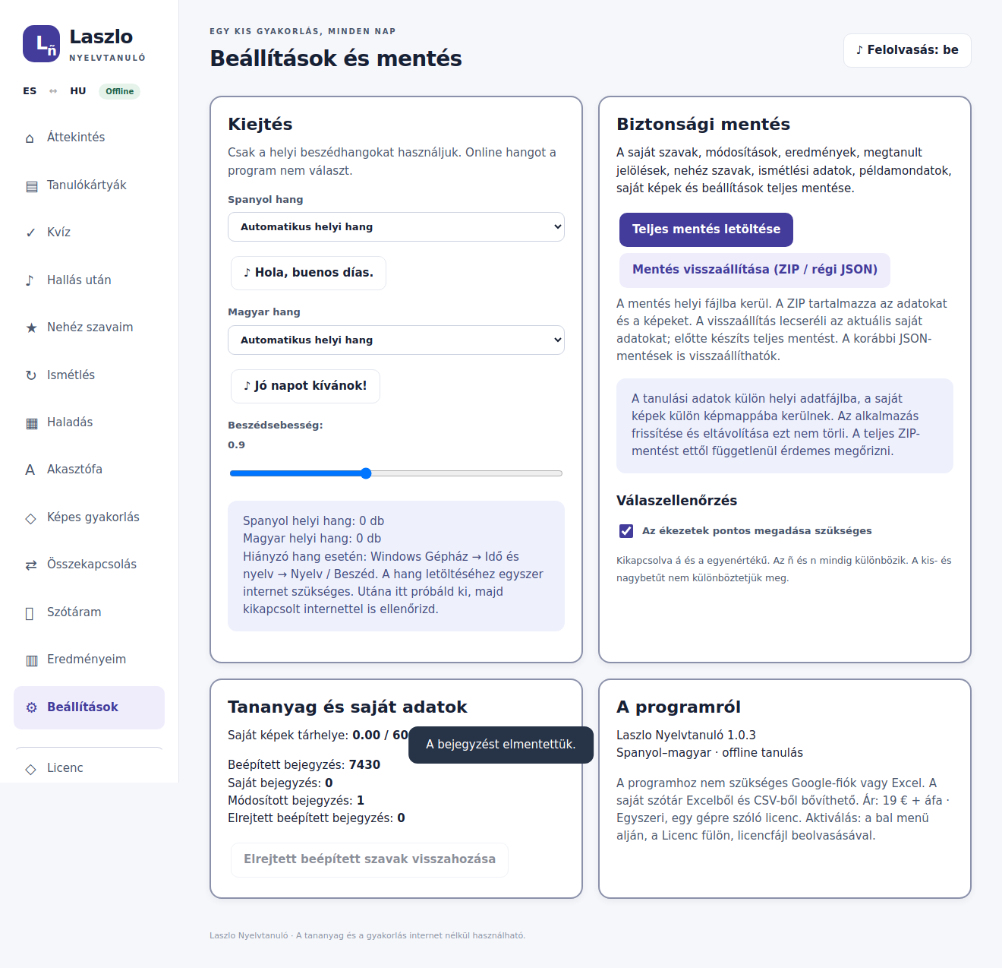
Task: Click the Offline status badge
Action: pos(119,91)
